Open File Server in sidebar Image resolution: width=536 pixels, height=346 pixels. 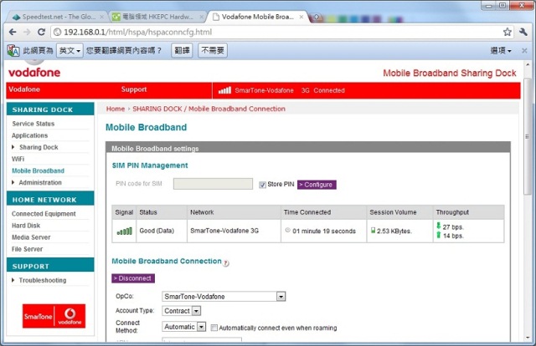[28, 249]
